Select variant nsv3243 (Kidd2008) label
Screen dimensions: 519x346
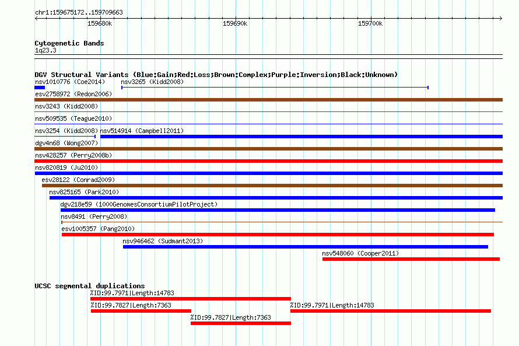click(x=66, y=106)
